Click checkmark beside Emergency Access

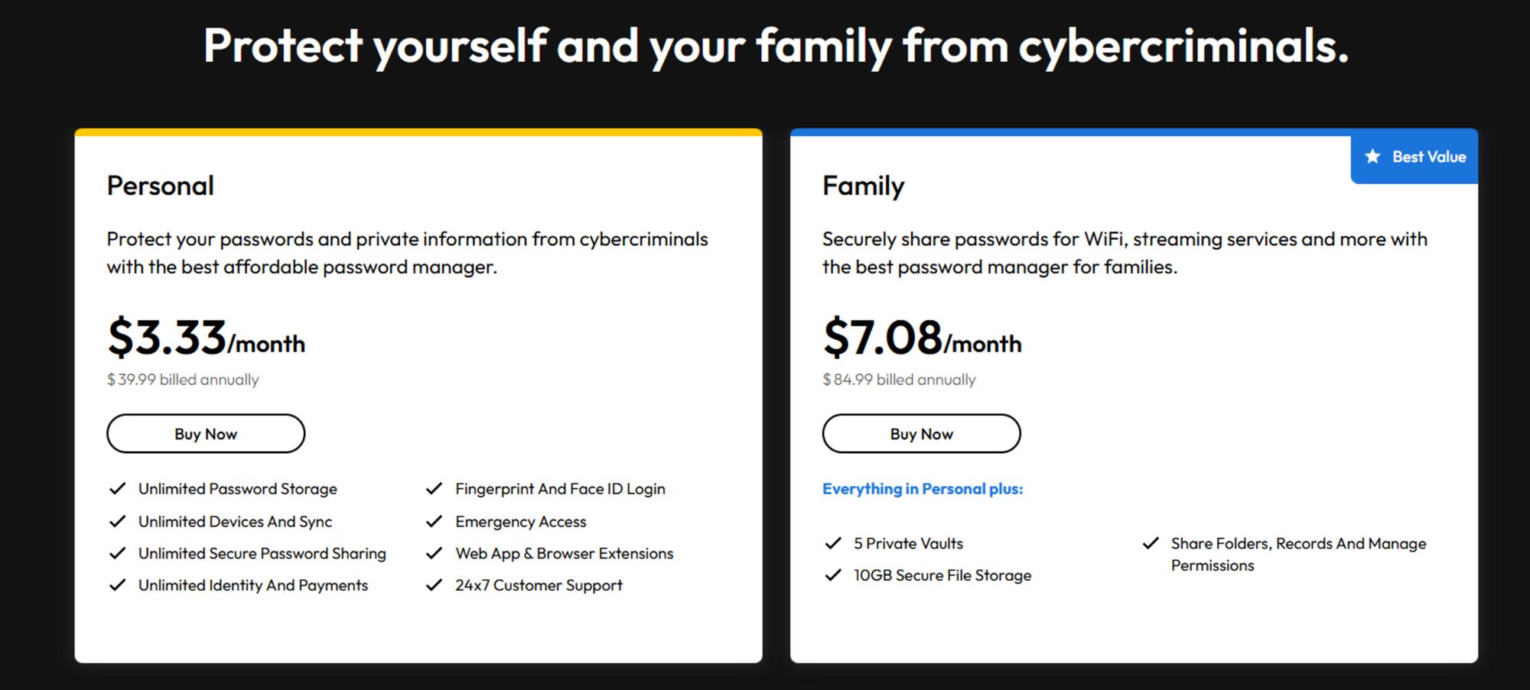[434, 521]
